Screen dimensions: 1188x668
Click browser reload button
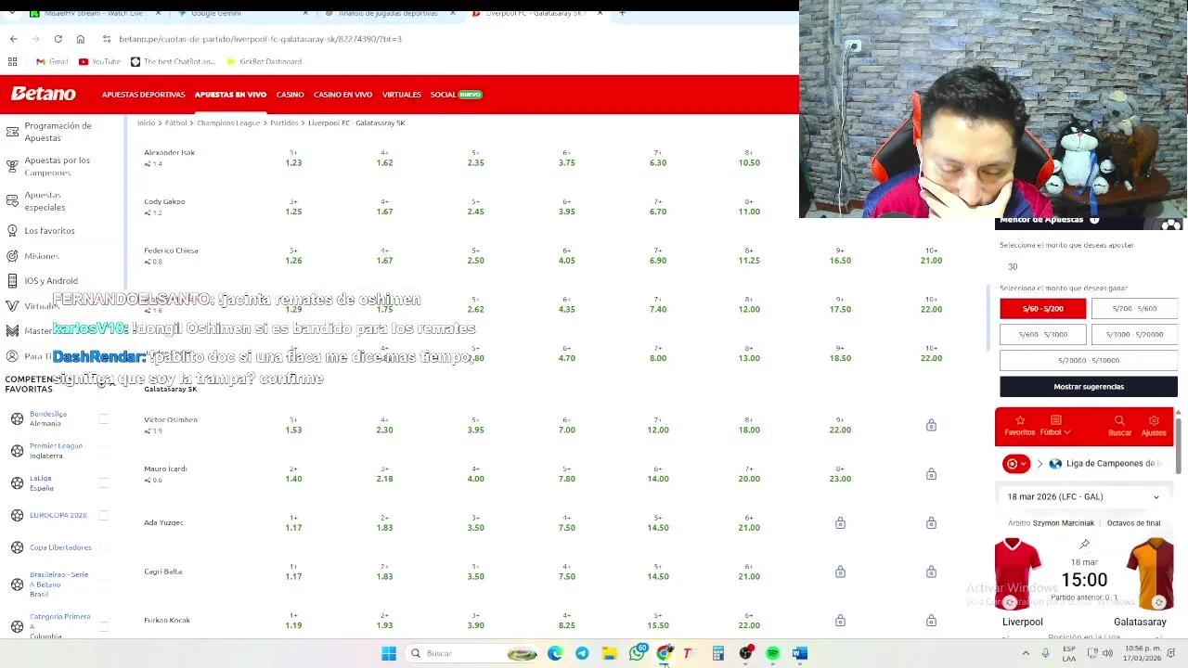pyautogui.click(x=58, y=39)
